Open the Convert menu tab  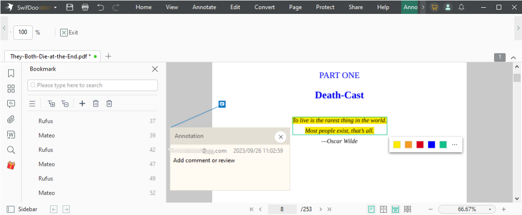pyautogui.click(x=265, y=7)
